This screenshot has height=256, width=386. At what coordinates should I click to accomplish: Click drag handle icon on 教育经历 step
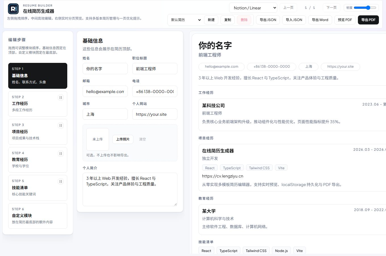pyautogui.click(x=61, y=154)
